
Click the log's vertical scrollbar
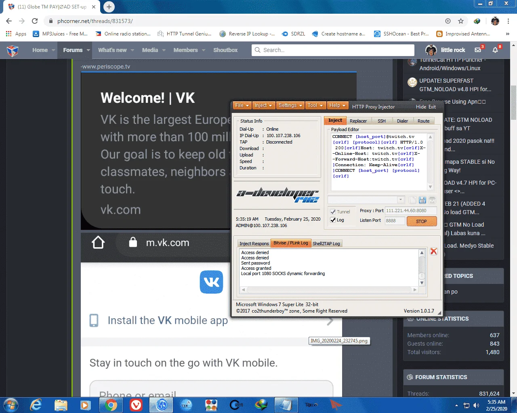pyautogui.click(x=422, y=268)
